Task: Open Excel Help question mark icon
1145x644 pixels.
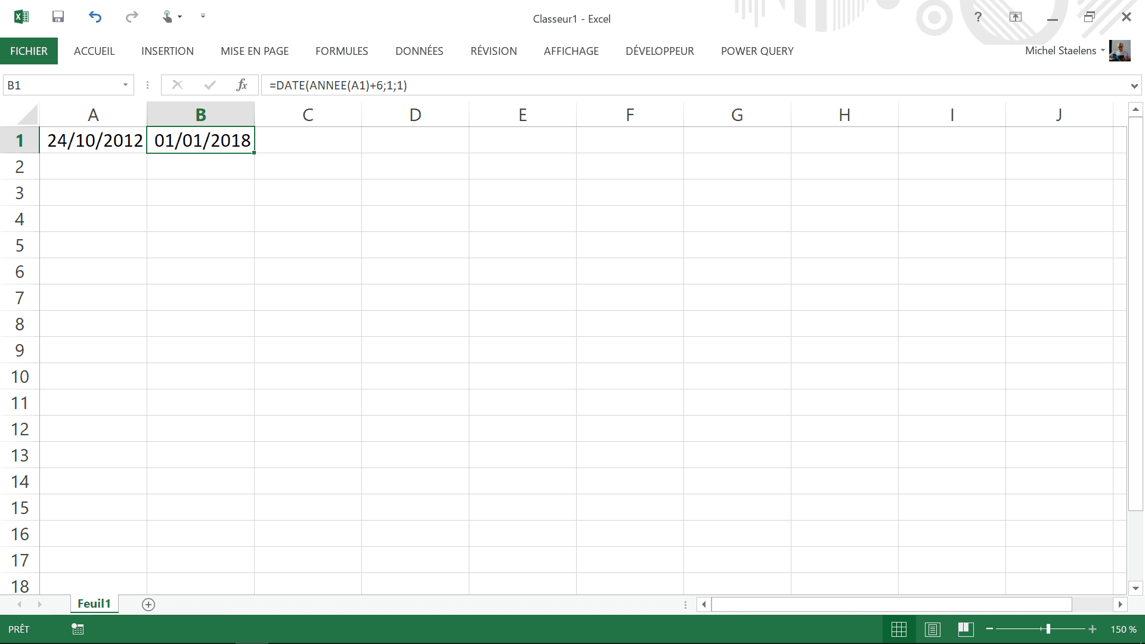Action: (978, 17)
